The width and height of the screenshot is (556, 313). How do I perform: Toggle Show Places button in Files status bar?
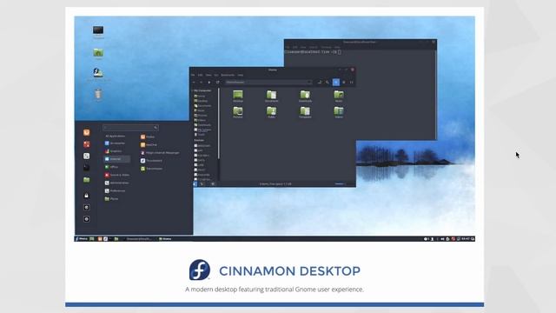[x=195, y=183]
